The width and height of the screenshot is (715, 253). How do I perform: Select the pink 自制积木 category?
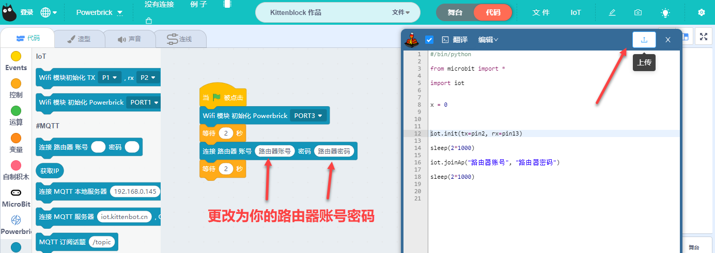click(16, 170)
